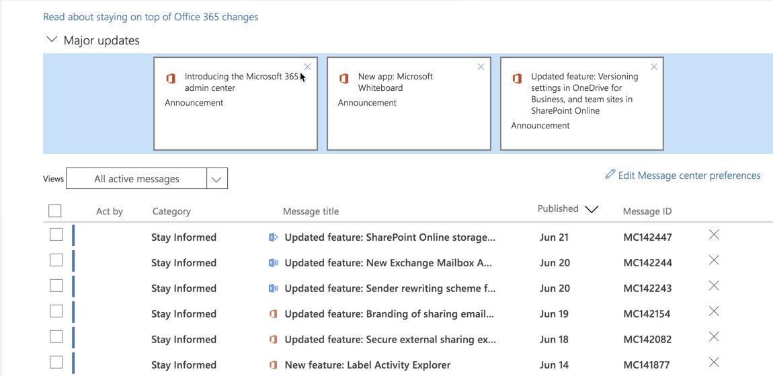Open Updated feature: Secure external sharing message

(391, 340)
